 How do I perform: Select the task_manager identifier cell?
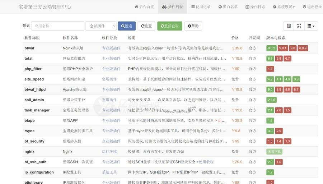click(37, 110)
